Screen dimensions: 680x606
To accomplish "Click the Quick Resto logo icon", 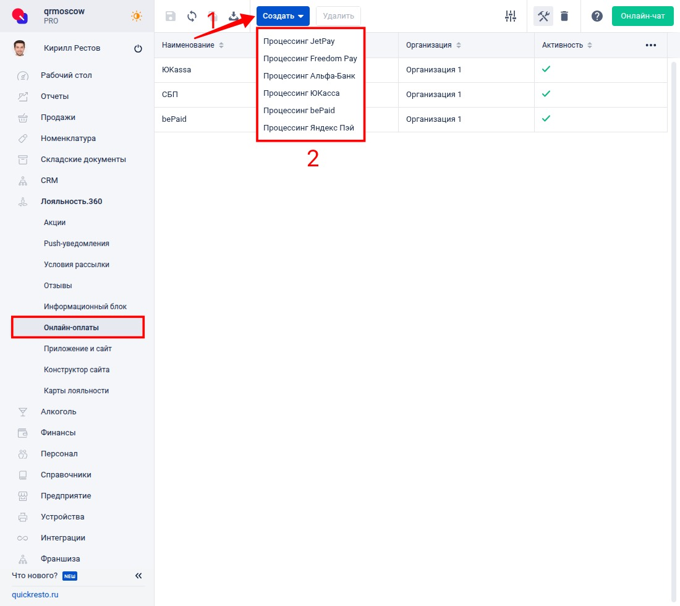I will coord(20,16).
